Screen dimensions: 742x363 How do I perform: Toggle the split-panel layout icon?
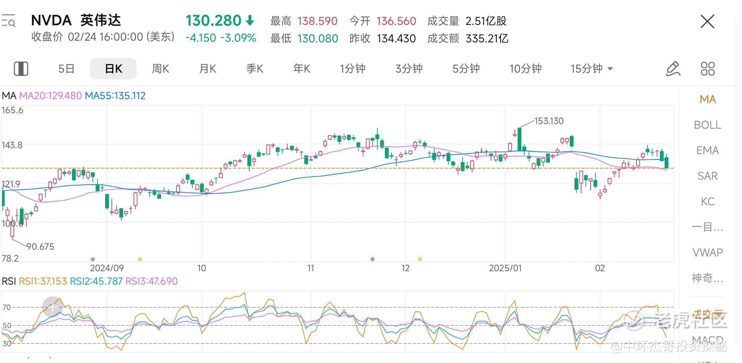coord(21,69)
